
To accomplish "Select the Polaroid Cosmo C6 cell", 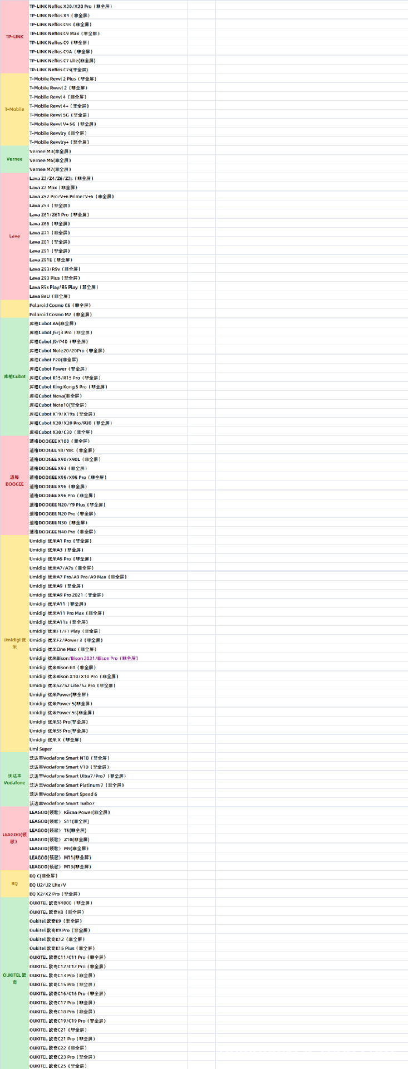I will (108, 306).
